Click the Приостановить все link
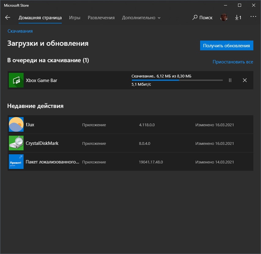Viewport: 261px width, 254px height. (x=233, y=62)
